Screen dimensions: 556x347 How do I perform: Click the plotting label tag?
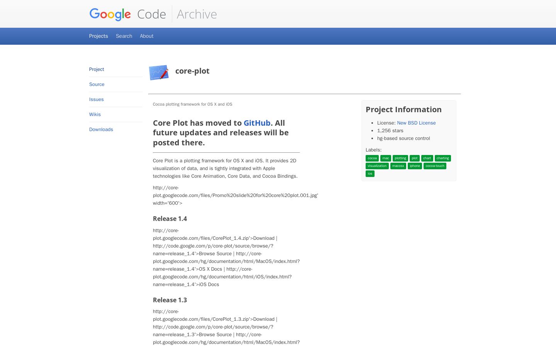pos(400,158)
